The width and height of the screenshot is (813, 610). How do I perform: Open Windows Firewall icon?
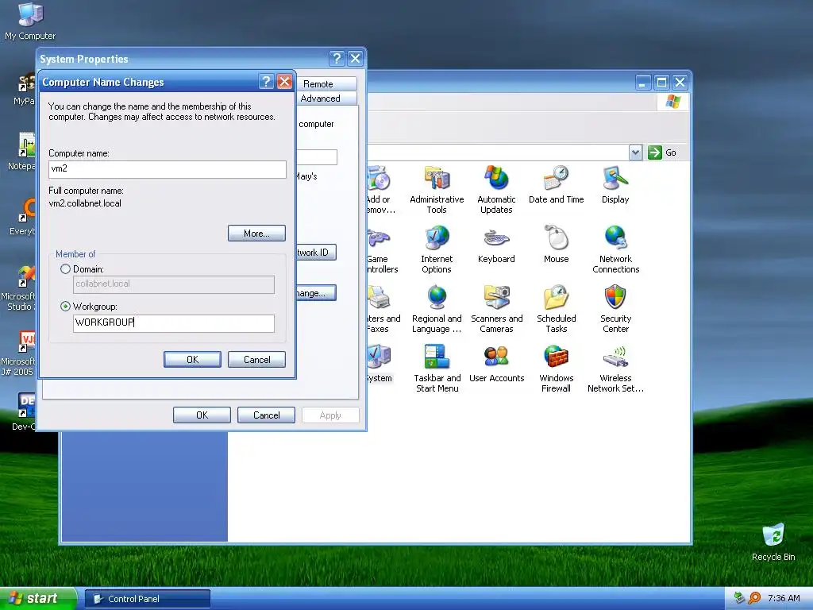pyautogui.click(x=556, y=369)
